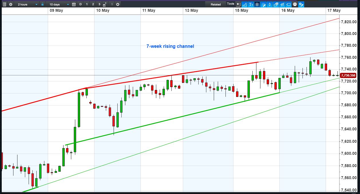Viewport: 360px width, 194px height.
Task: Click the 7,780.00 price axis label
Action: (349, 46)
